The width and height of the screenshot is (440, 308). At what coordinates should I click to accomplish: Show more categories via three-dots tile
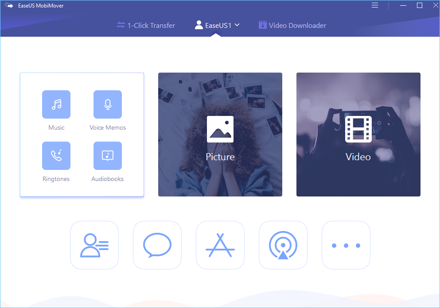click(346, 245)
